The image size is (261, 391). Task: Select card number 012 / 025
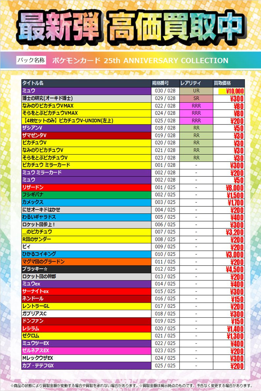coord(165,269)
